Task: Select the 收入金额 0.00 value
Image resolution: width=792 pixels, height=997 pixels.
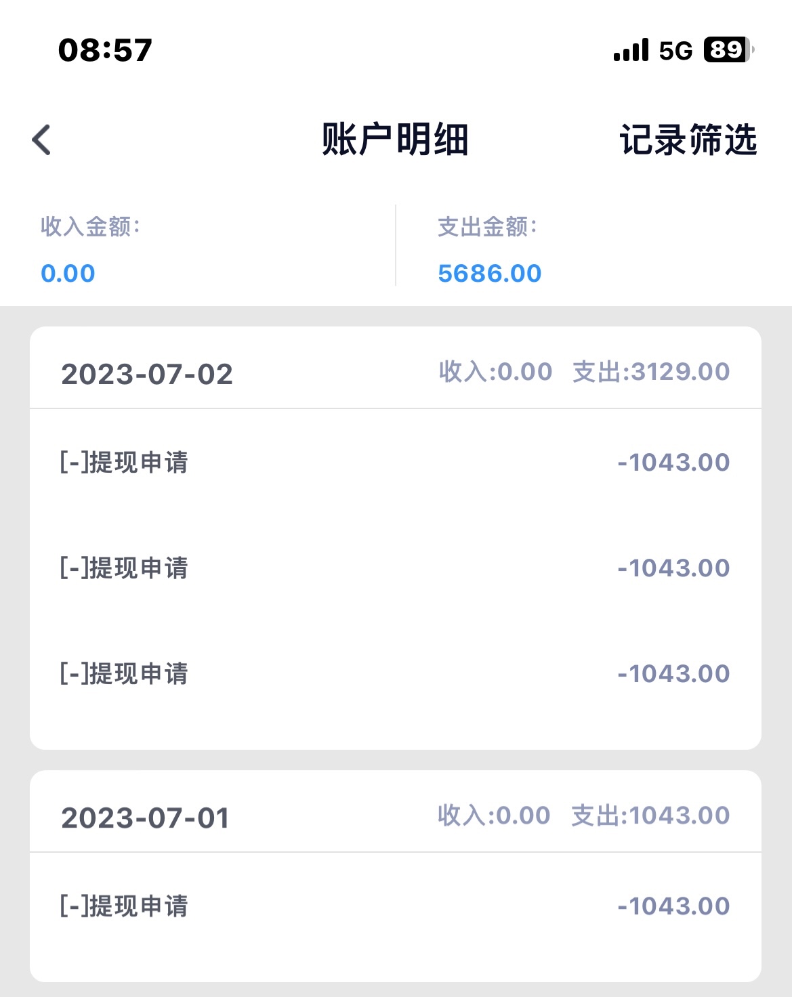Action: (68, 274)
